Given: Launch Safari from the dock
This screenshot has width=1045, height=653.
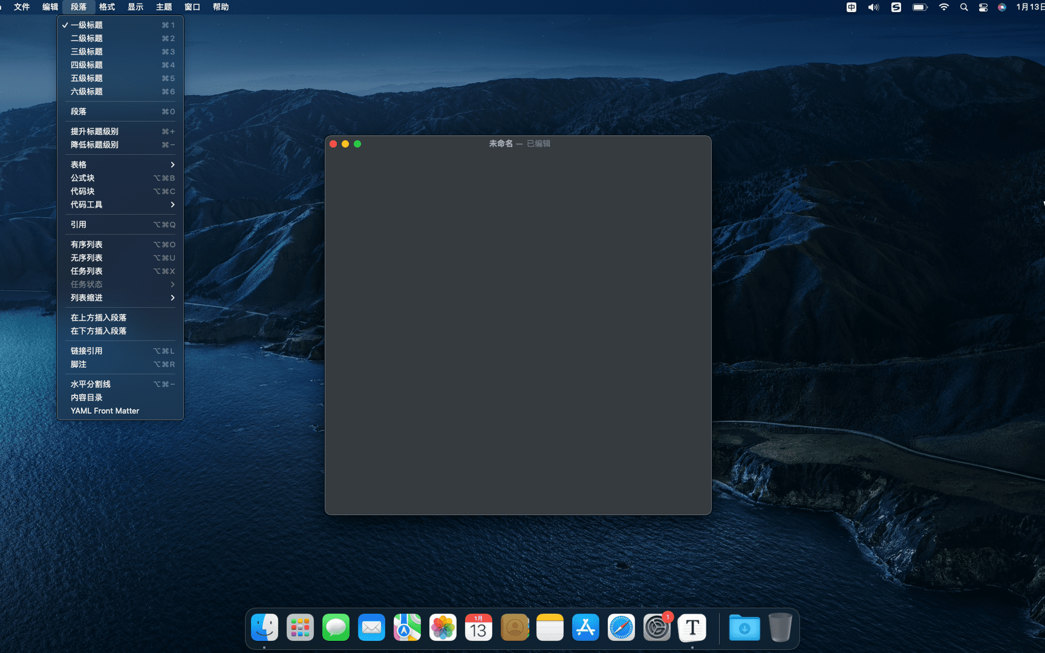Looking at the screenshot, I should click(621, 628).
